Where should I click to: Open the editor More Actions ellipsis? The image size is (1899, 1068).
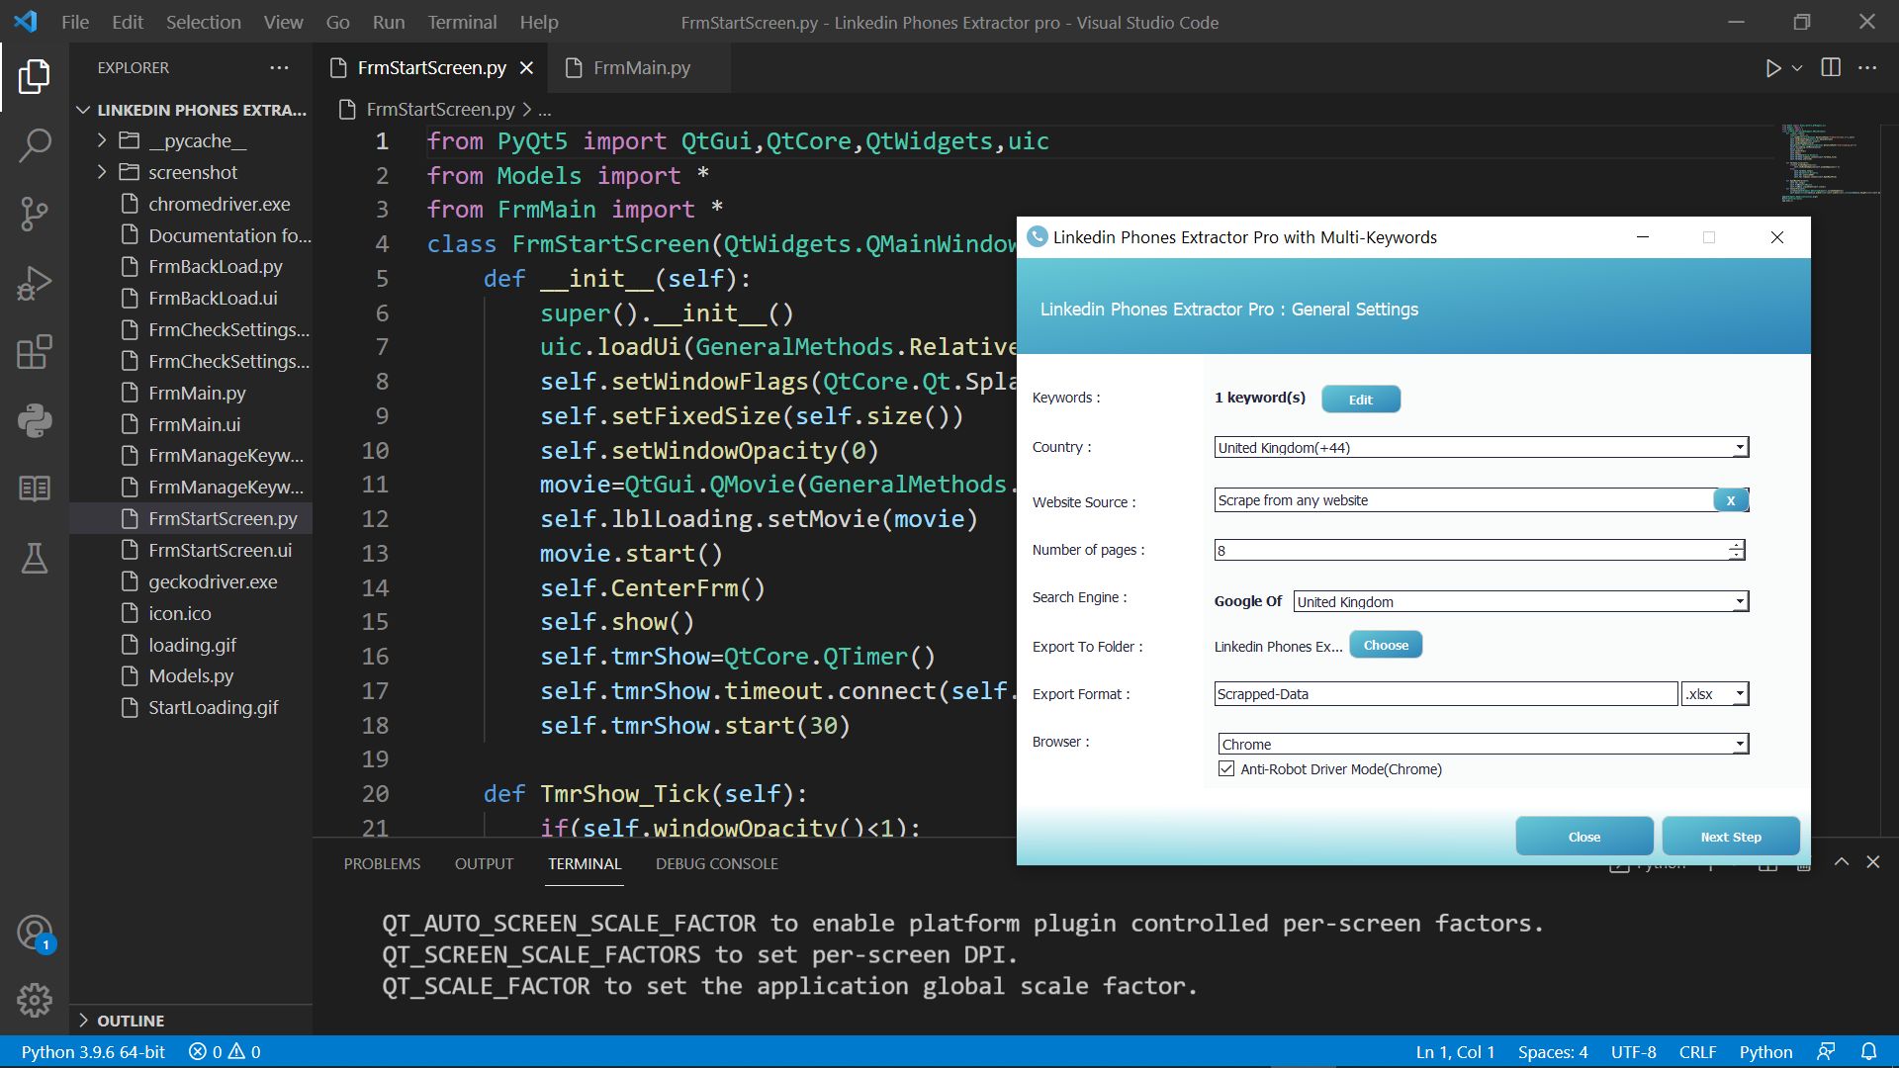pos(1867,67)
